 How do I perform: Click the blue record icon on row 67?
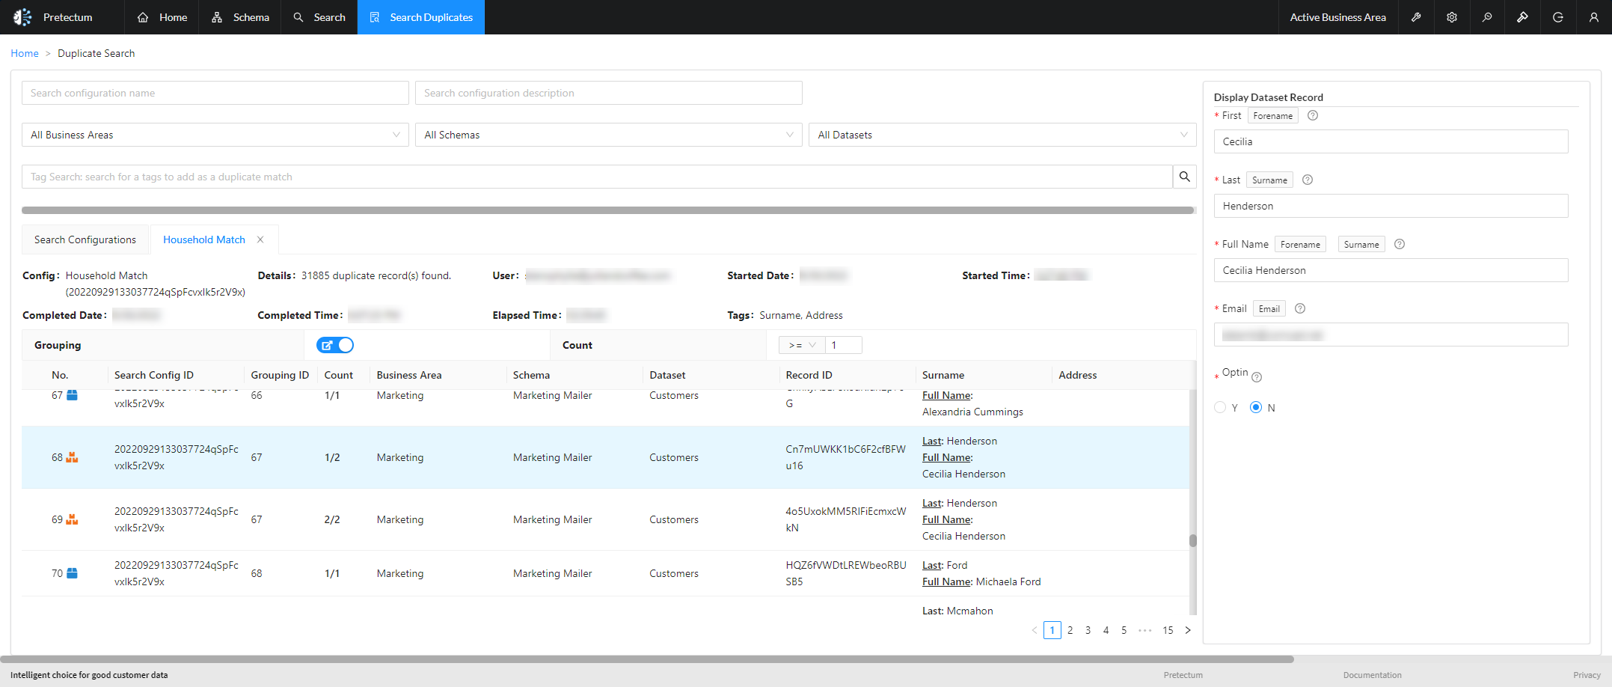(72, 395)
